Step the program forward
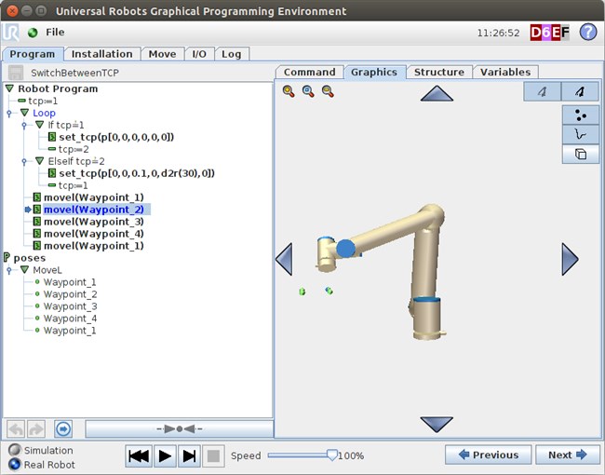Screen dimensions: 605x475 pos(189,456)
